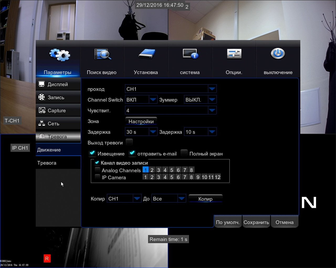Open the Параметры gears icon
The image size is (336, 268).
click(60, 55)
